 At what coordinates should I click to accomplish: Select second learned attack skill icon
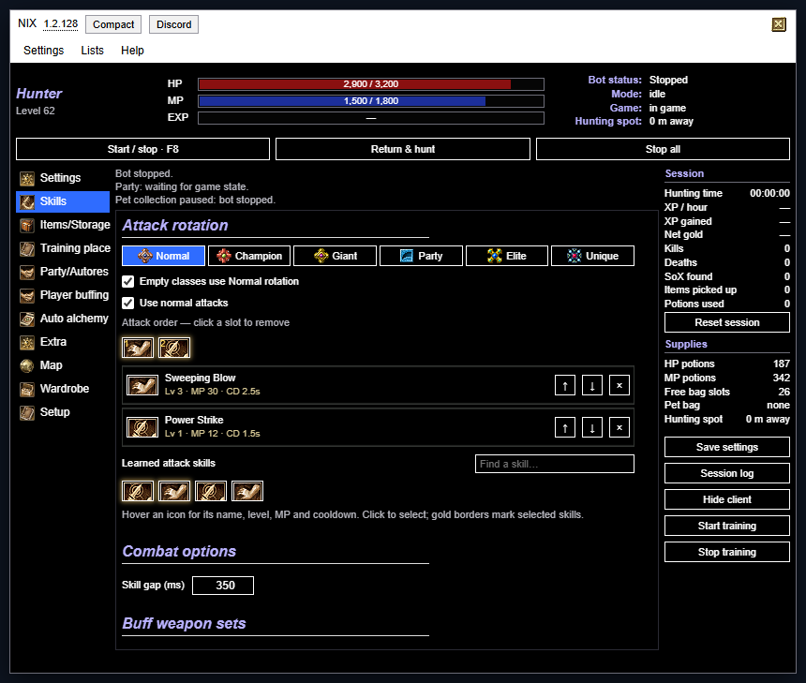tap(174, 491)
